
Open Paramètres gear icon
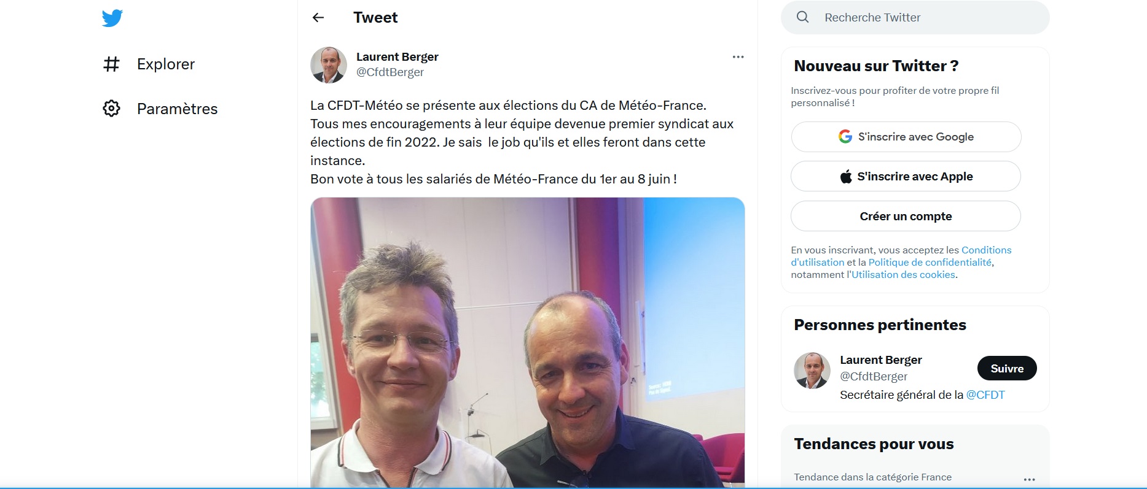(x=111, y=109)
